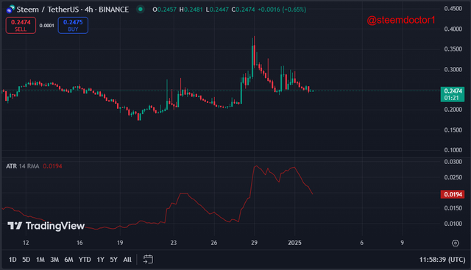Click the date label 23 on time axis
Screen dimensions: 471x270
174,243
